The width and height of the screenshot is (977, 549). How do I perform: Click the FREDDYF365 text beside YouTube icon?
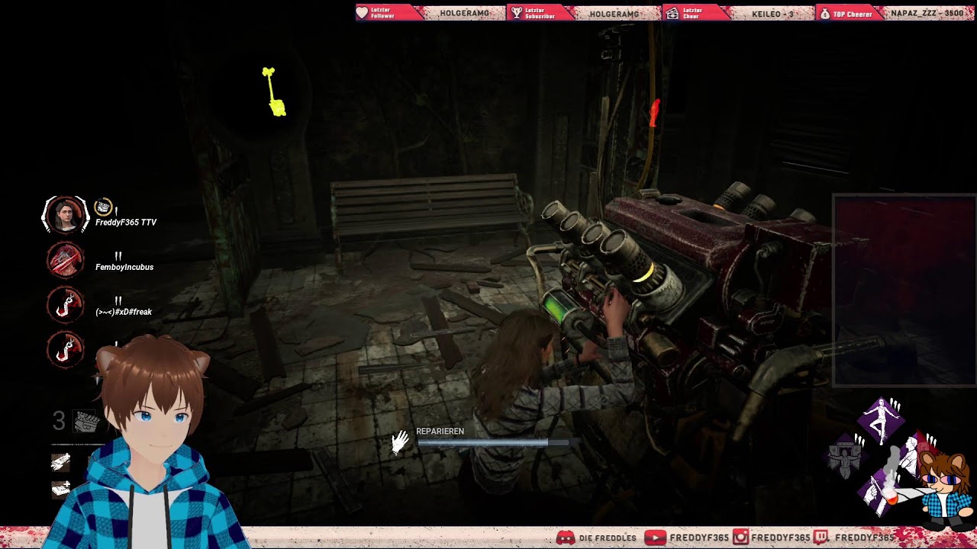699,538
